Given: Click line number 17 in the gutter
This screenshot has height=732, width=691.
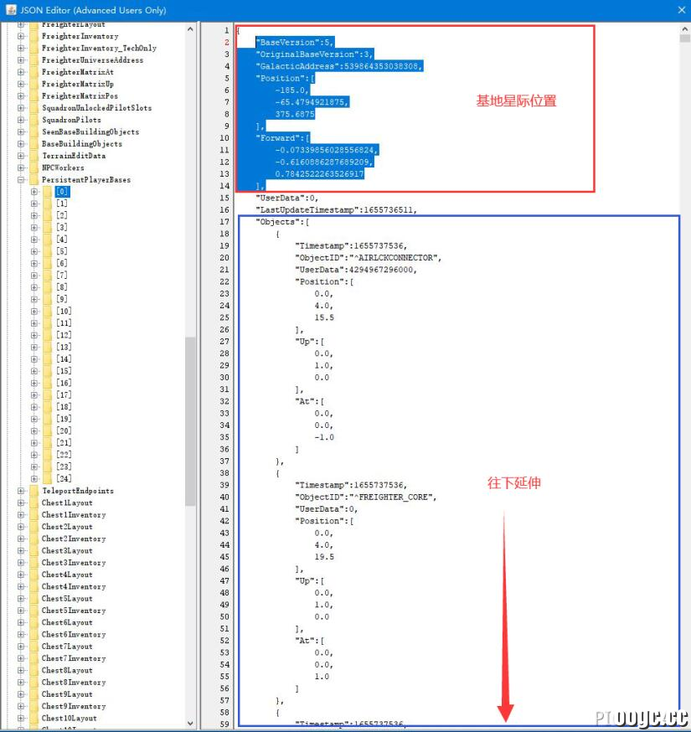Looking at the screenshot, I should pyautogui.click(x=224, y=222).
